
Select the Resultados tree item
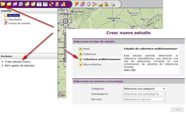(15, 19)
